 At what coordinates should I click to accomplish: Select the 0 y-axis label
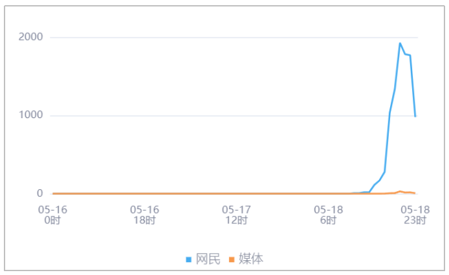point(39,194)
